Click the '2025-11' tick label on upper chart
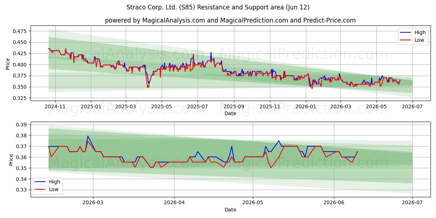This screenshot has width=436, height=218. point(270,106)
